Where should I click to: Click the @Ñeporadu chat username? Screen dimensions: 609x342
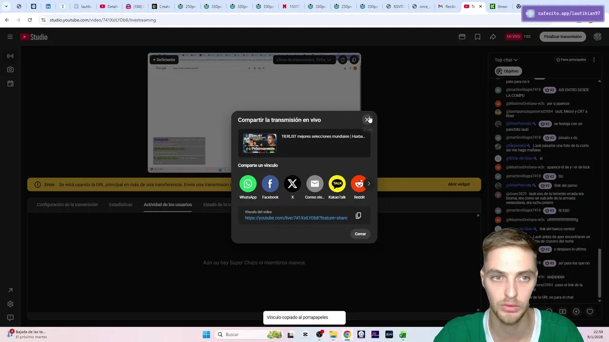(x=516, y=145)
